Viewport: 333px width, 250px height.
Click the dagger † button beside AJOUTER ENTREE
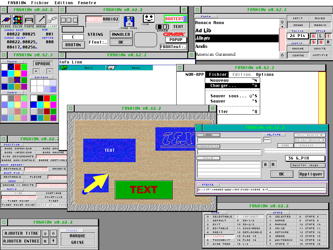point(53,241)
